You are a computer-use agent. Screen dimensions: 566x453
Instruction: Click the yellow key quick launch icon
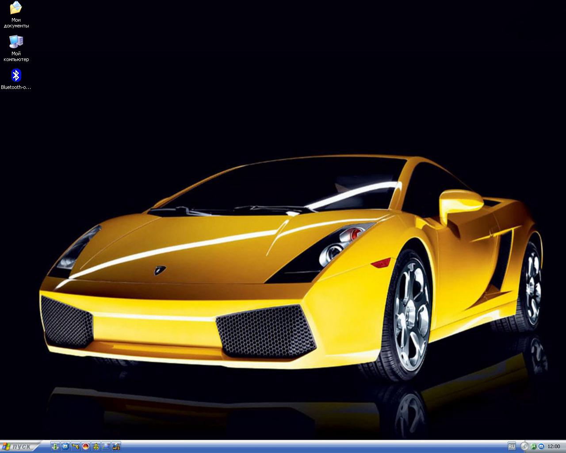(x=76, y=446)
